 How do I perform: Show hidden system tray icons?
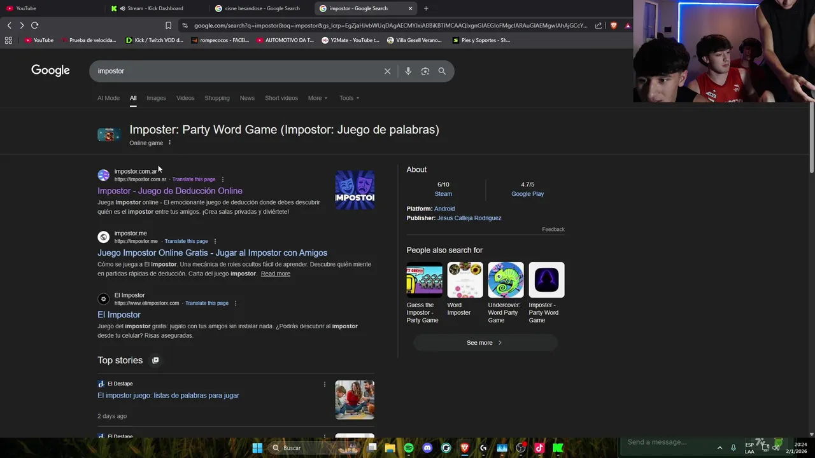pyautogui.click(x=719, y=448)
